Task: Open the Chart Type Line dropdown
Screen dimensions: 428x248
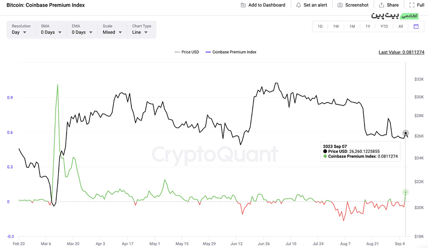Action: tap(141, 30)
